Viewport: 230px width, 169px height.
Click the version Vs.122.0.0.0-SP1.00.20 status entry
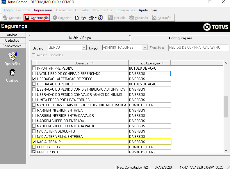[207, 167]
